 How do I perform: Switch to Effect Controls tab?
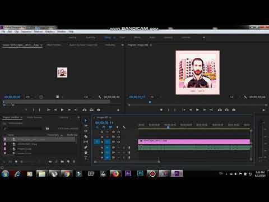(x=54, y=45)
